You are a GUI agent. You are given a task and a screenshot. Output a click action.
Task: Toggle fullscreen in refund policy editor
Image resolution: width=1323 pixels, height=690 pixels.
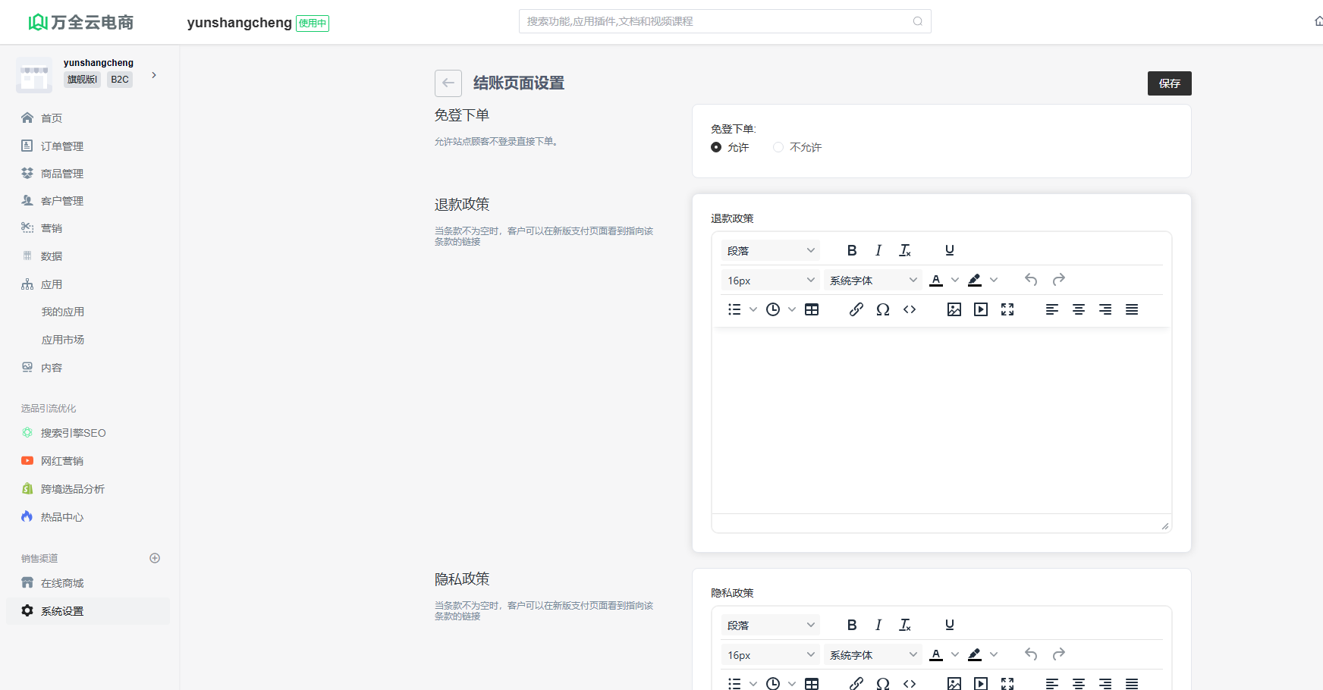click(1007, 309)
